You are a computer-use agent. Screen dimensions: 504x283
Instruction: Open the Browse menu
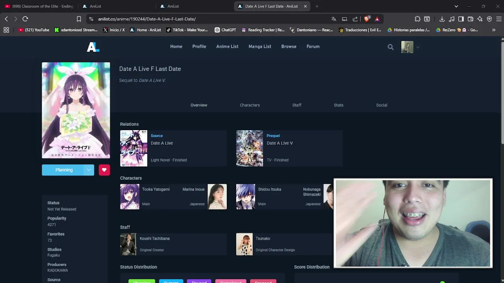[x=289, y=46]
